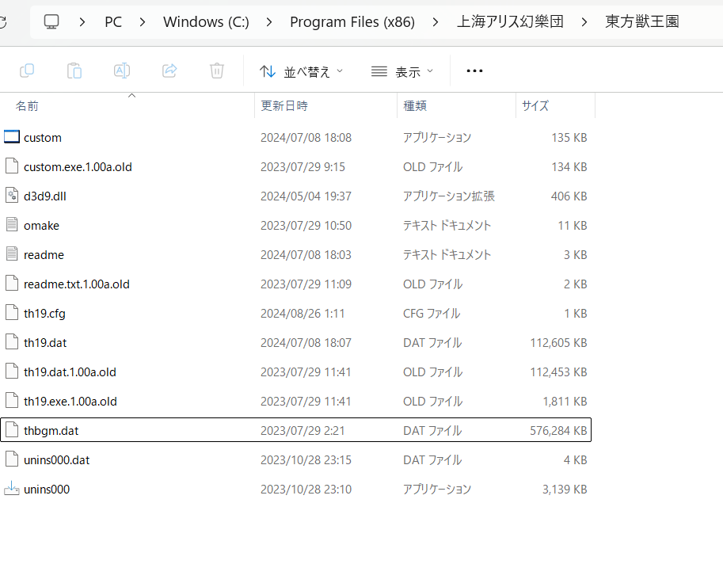The height and width of the screenshot is (564, 723).
Task: Click date 2023/10/28 23:15
Action: tap(306, 460)
